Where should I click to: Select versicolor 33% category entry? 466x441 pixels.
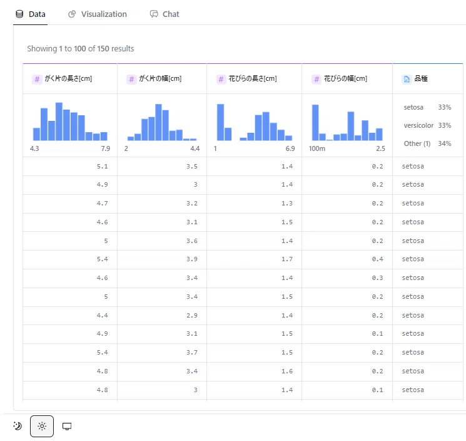click(x=427, y=125)
